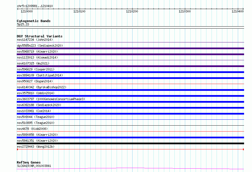The height and width of the screenshot is (172, 252).
Task: Click the black bar under nsv5841351 (Almarri2020)
Action: click(130, 143)
